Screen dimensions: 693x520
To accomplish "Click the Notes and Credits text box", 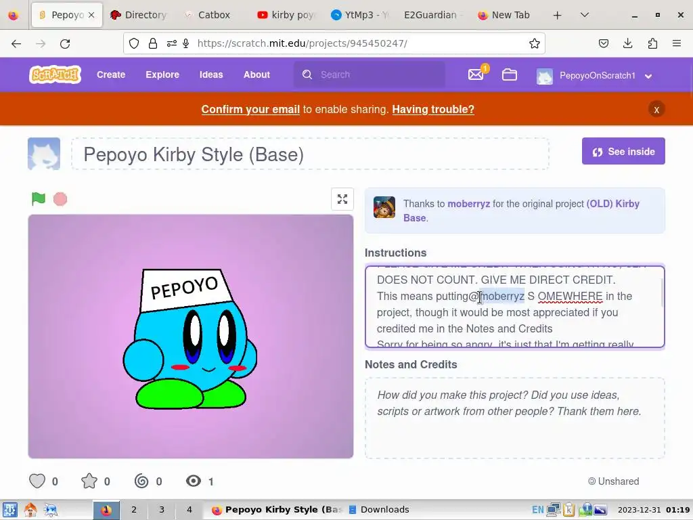I will coord(515,418).
